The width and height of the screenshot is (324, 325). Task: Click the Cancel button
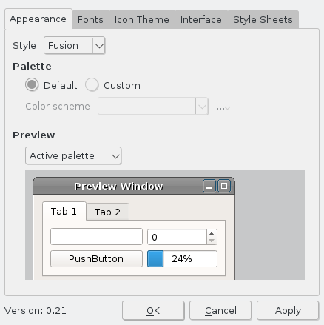[x=220, y=310]
